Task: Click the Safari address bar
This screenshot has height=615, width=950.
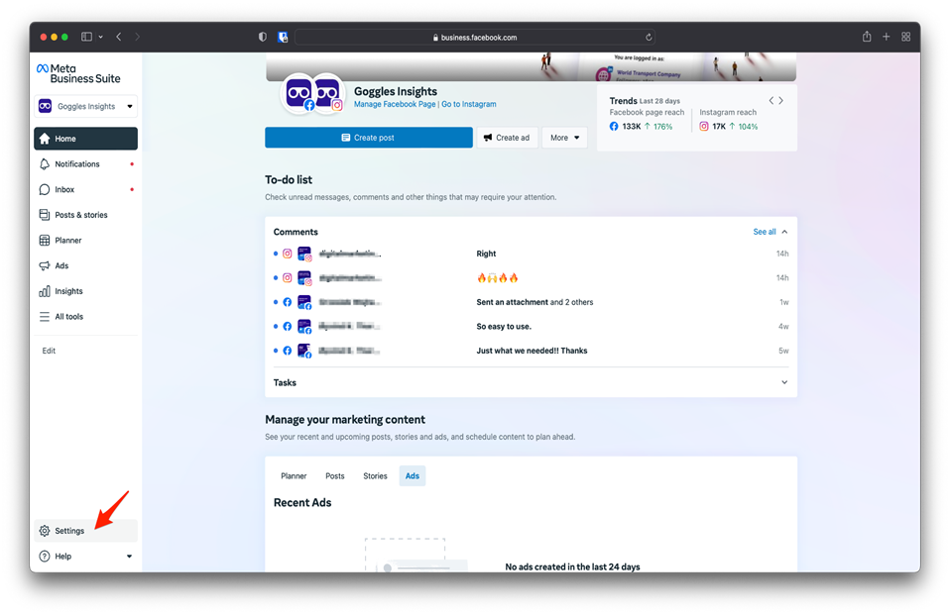Action: pos(476,38)
